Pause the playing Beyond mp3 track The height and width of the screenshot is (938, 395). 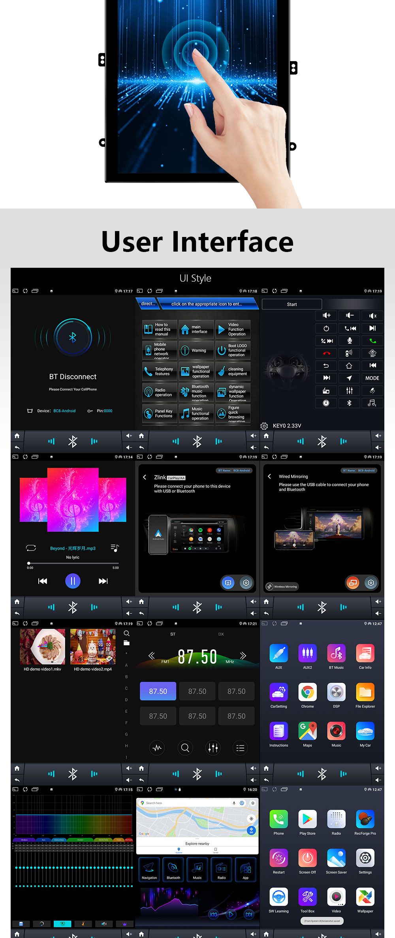tap(73, 581)
